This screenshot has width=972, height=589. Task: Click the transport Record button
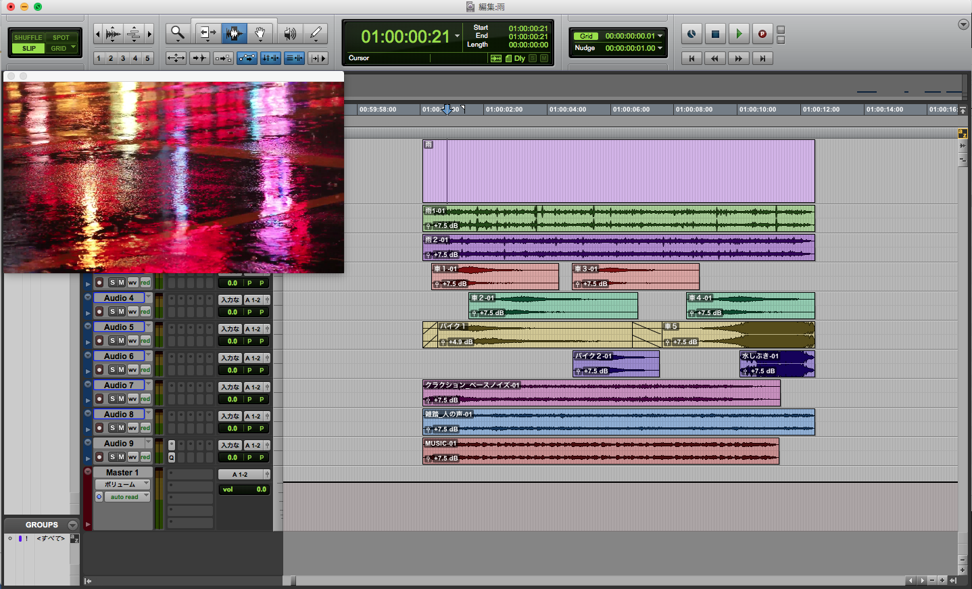[762, 34]
